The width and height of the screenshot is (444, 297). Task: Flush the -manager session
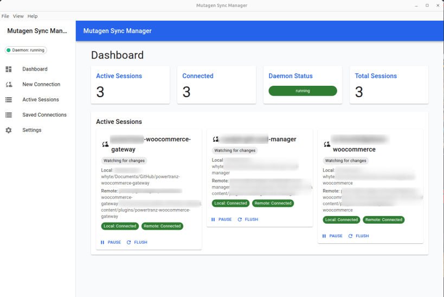pyautogui.click(x=248, y=219)
